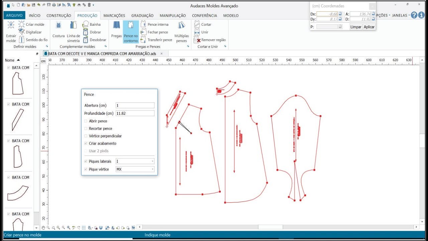Open the quick access toolbar customize arrow
The width and height of the screenshot is (428, 241).
(x=93, y=5)
